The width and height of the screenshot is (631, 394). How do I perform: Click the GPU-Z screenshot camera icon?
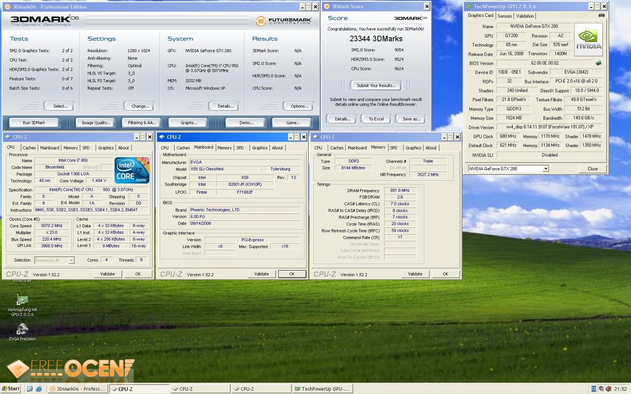pyautogui.click(x=601, y=15)
